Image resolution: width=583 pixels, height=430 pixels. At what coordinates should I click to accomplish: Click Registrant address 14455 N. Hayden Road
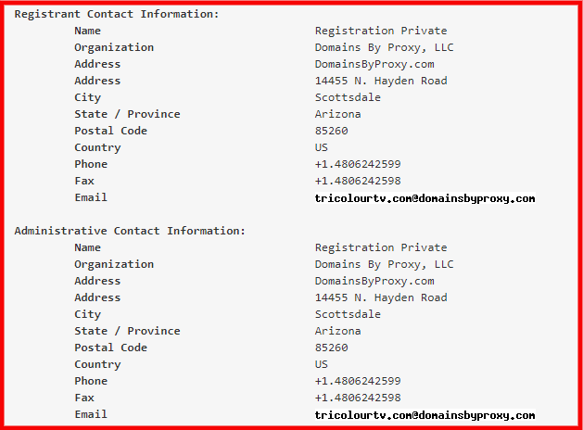click(381, 81)
